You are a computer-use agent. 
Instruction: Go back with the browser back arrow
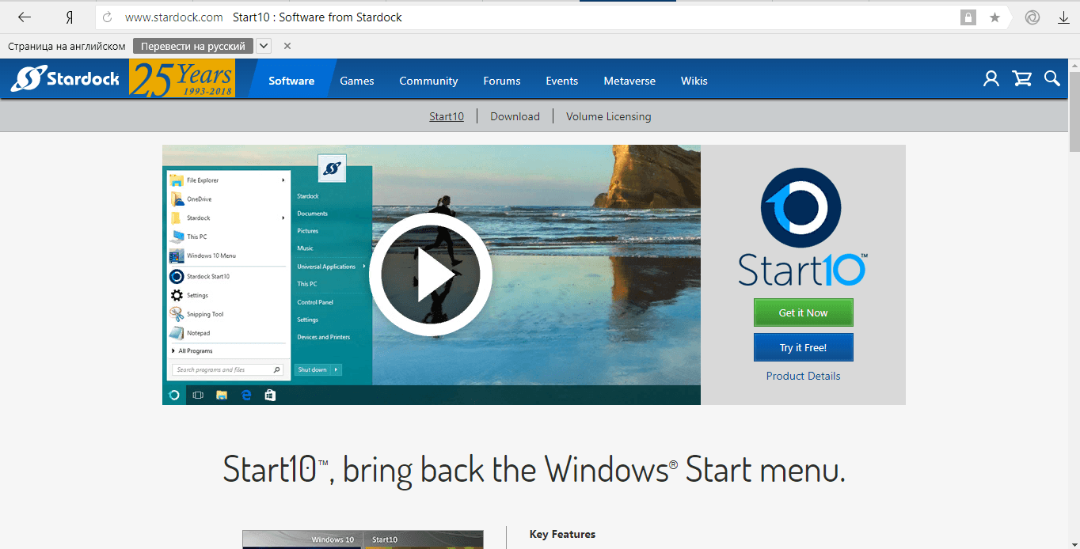point(25,17)
